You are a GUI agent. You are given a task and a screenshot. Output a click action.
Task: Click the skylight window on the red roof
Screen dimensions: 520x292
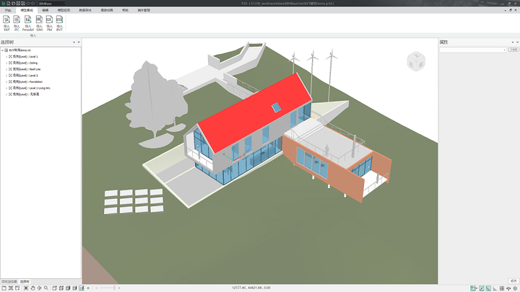[x=276, y=107]
